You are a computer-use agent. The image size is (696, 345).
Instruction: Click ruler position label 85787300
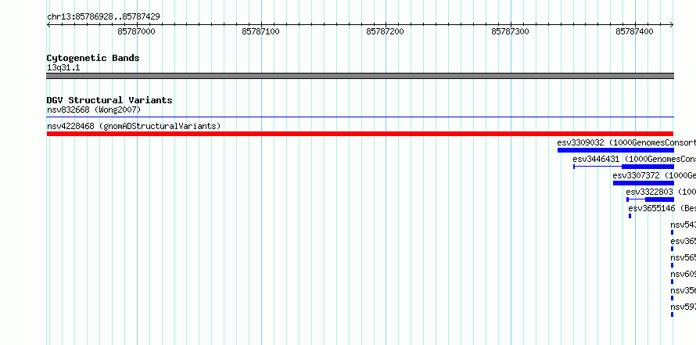[510, 31]
